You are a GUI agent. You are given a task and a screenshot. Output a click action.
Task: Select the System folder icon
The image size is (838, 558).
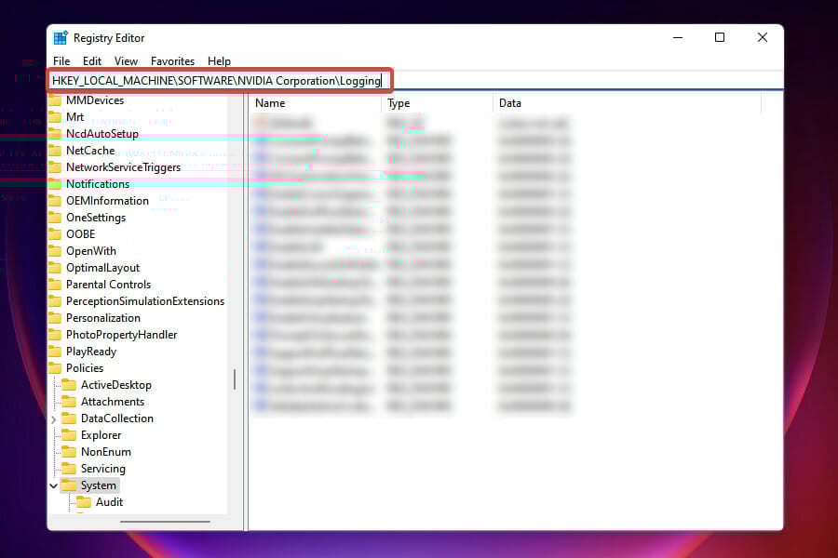point(69,485)
